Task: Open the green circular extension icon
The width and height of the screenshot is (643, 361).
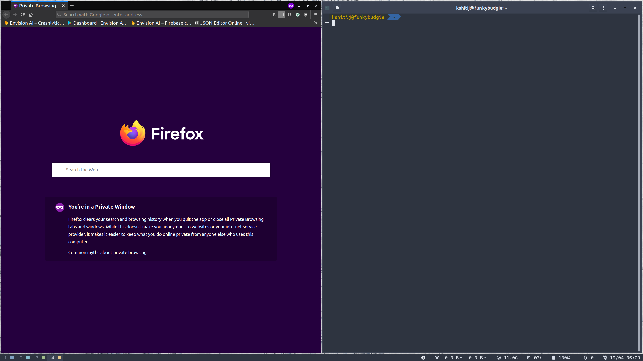Action: (298, 15)
